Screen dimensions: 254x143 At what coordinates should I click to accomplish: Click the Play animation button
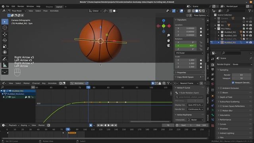tap(109, 125)
